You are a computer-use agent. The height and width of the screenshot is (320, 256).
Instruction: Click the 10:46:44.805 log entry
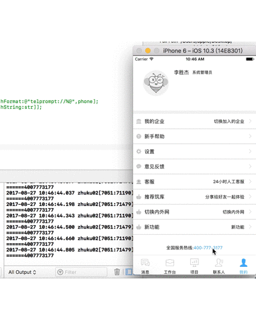(70, 250)
